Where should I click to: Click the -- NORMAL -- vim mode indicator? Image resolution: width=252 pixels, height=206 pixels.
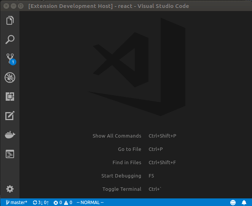[90, 203]
